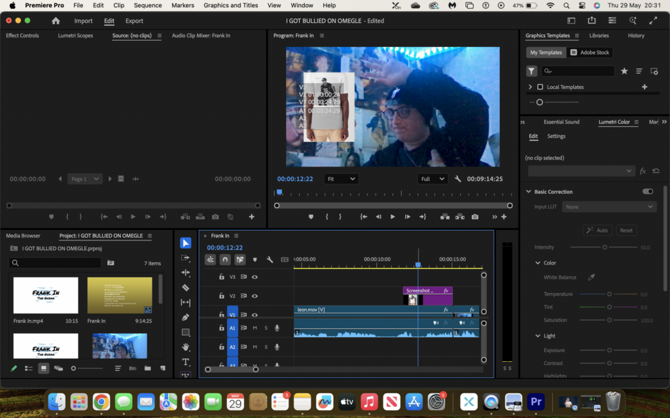Check the Local Templates checkbox
The image size is (670, 418).
[540, 87]
